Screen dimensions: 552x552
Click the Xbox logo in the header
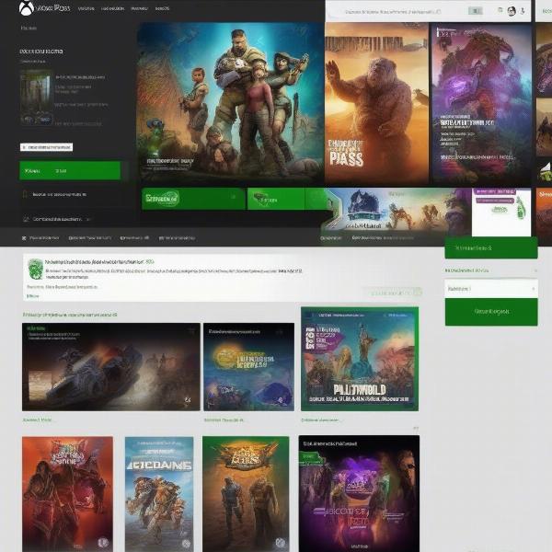coord(27,8)
